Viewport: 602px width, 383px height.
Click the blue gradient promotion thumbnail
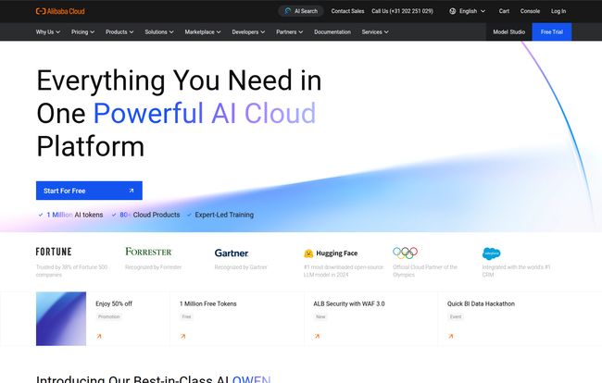(x=61, y=318)
